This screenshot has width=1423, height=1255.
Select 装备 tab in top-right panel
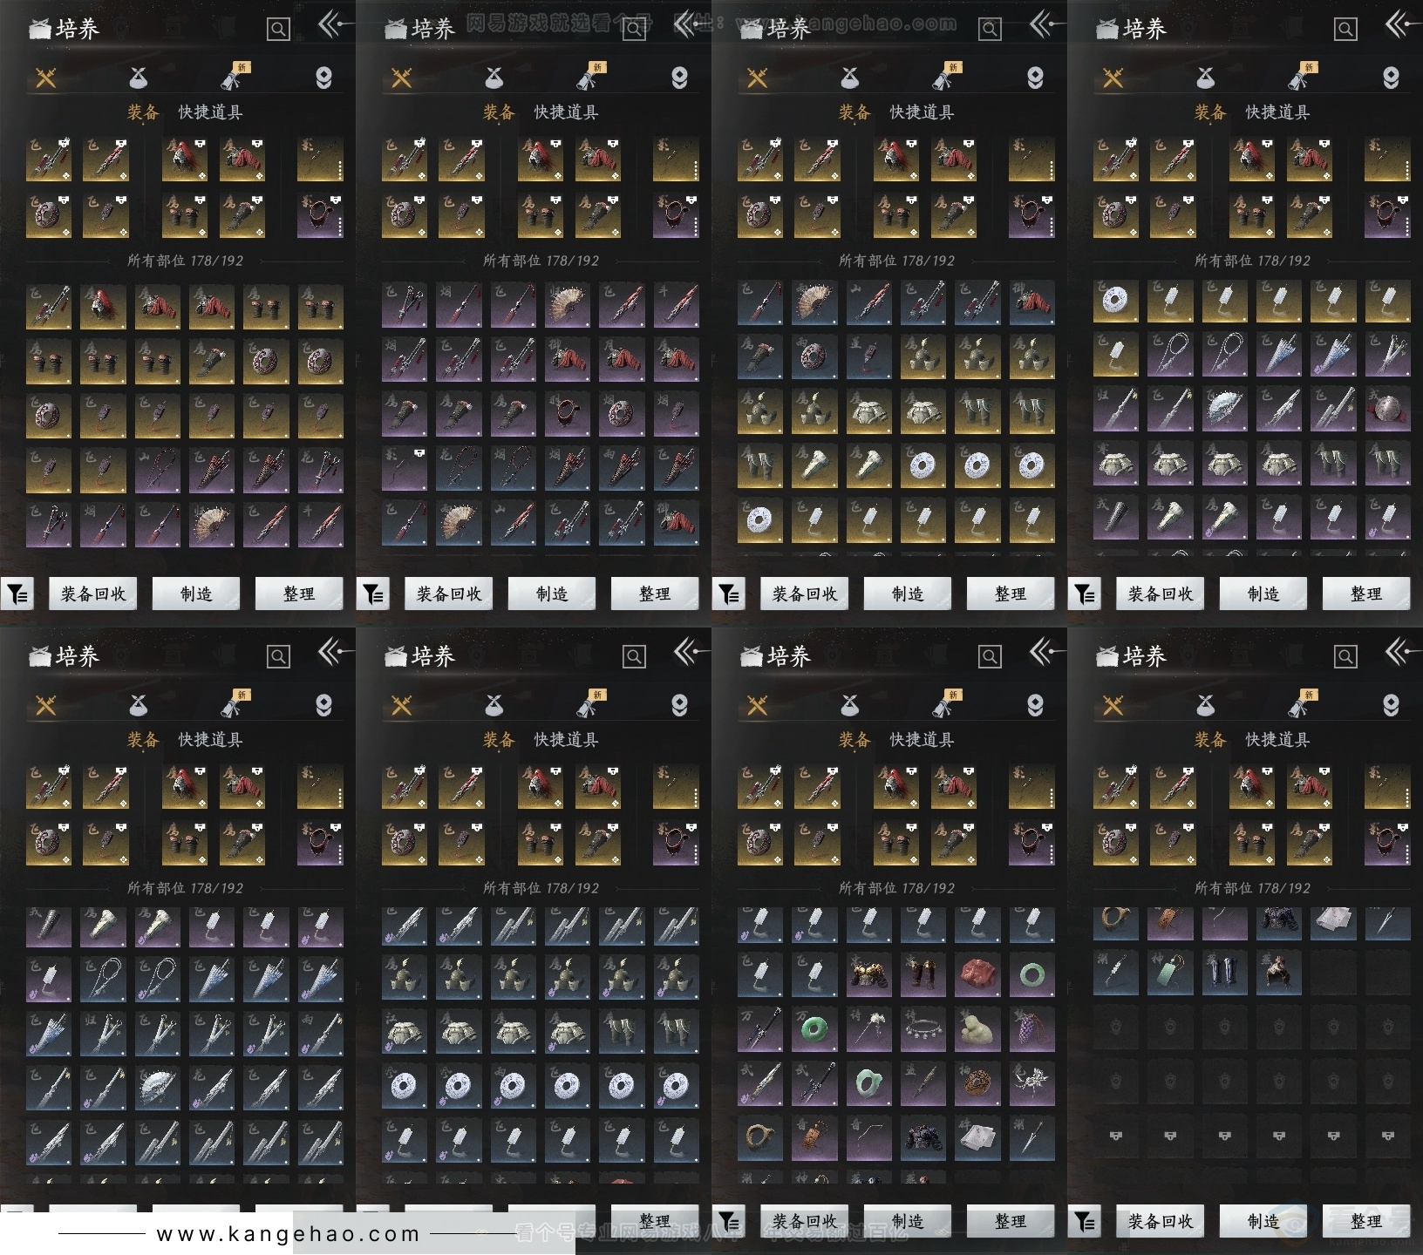tap(1210, 112)
